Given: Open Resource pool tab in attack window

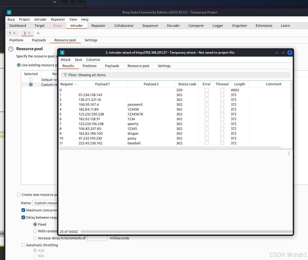Looking at the screenshot, I should click(x=139, y=66).
